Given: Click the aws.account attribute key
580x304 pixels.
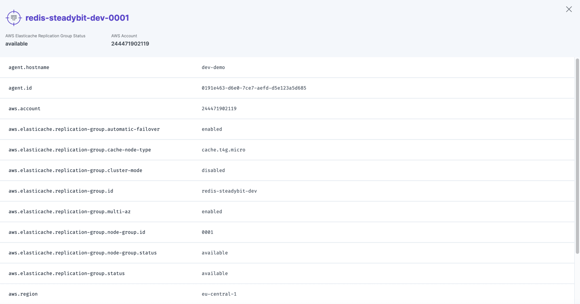Looking at the screenshot, I should click(x=24, y=109).
